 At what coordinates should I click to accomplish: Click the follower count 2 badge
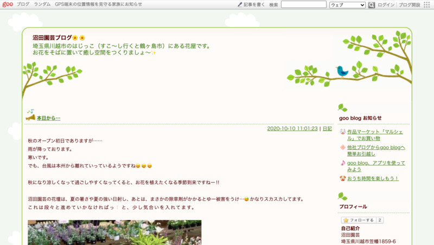tap(380, 220)
